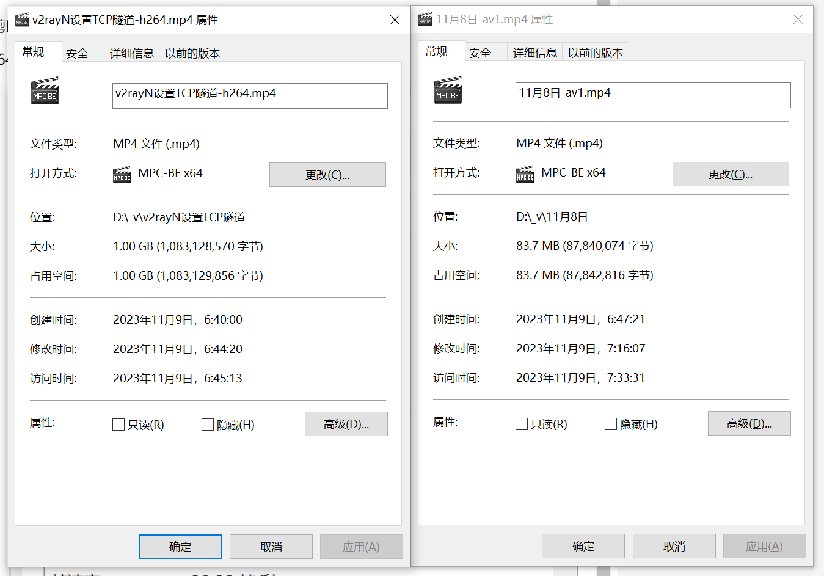
Task: Switch to 详细信息 tab in 11月8日-av1 properties
Action: 534,53
